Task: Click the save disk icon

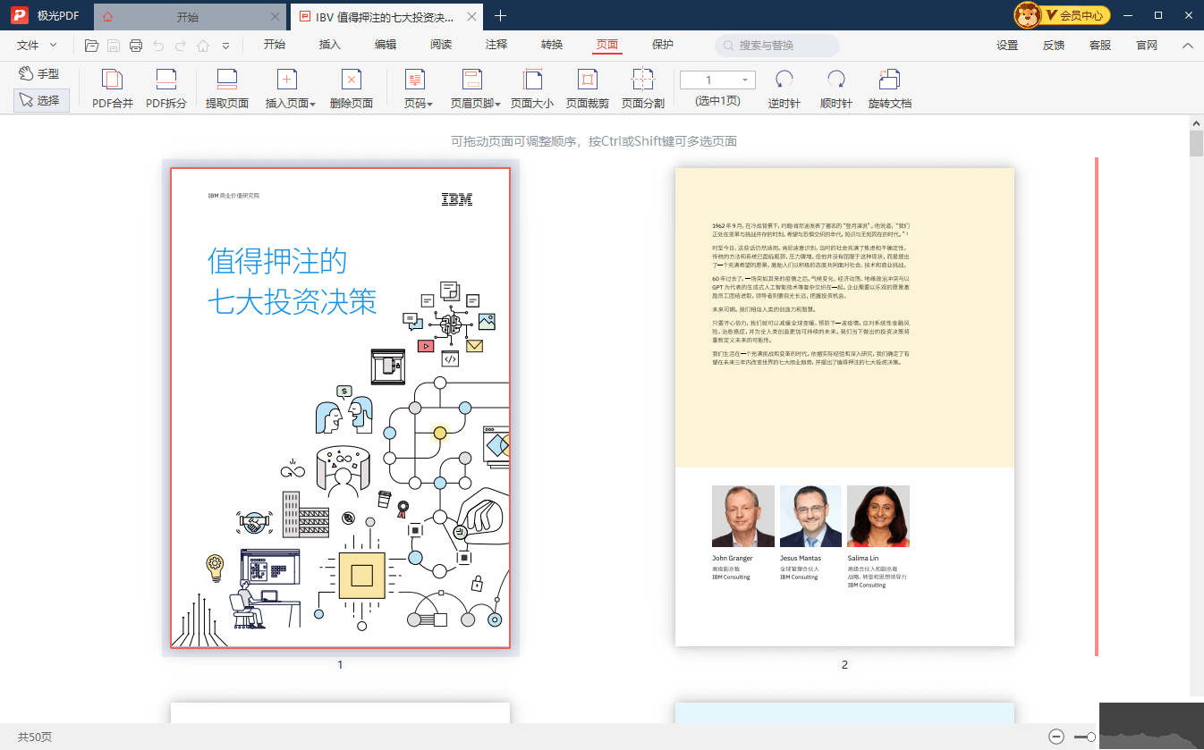Action: click(114, 46)
